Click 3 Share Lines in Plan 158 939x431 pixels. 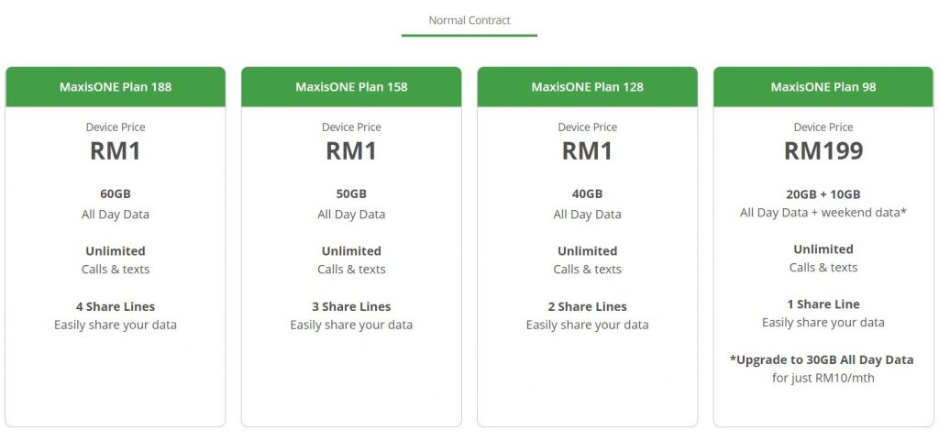point(351,306)
